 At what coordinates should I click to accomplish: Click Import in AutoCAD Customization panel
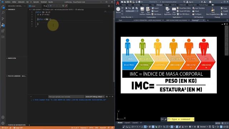click(x=155, y=8)
